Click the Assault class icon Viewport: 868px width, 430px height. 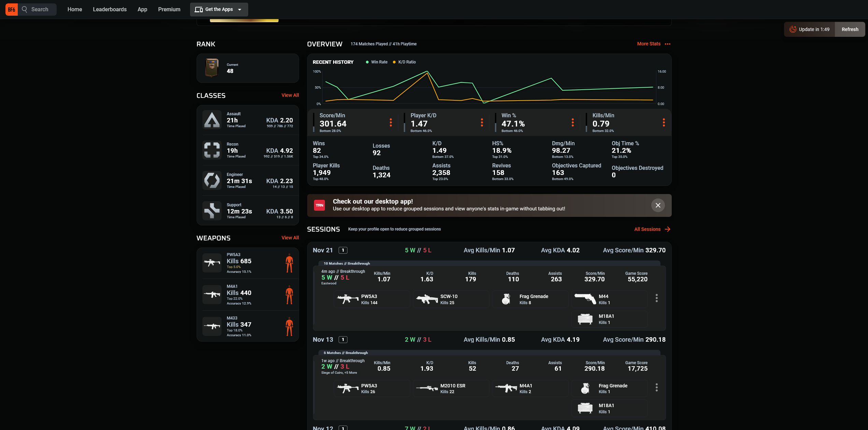point(212,120)
